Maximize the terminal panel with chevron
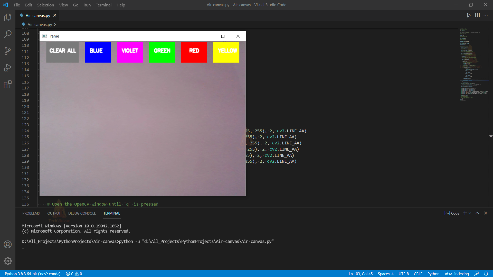Image resolution: width=493 pixels, height=277 pixels. click(477, 213)
